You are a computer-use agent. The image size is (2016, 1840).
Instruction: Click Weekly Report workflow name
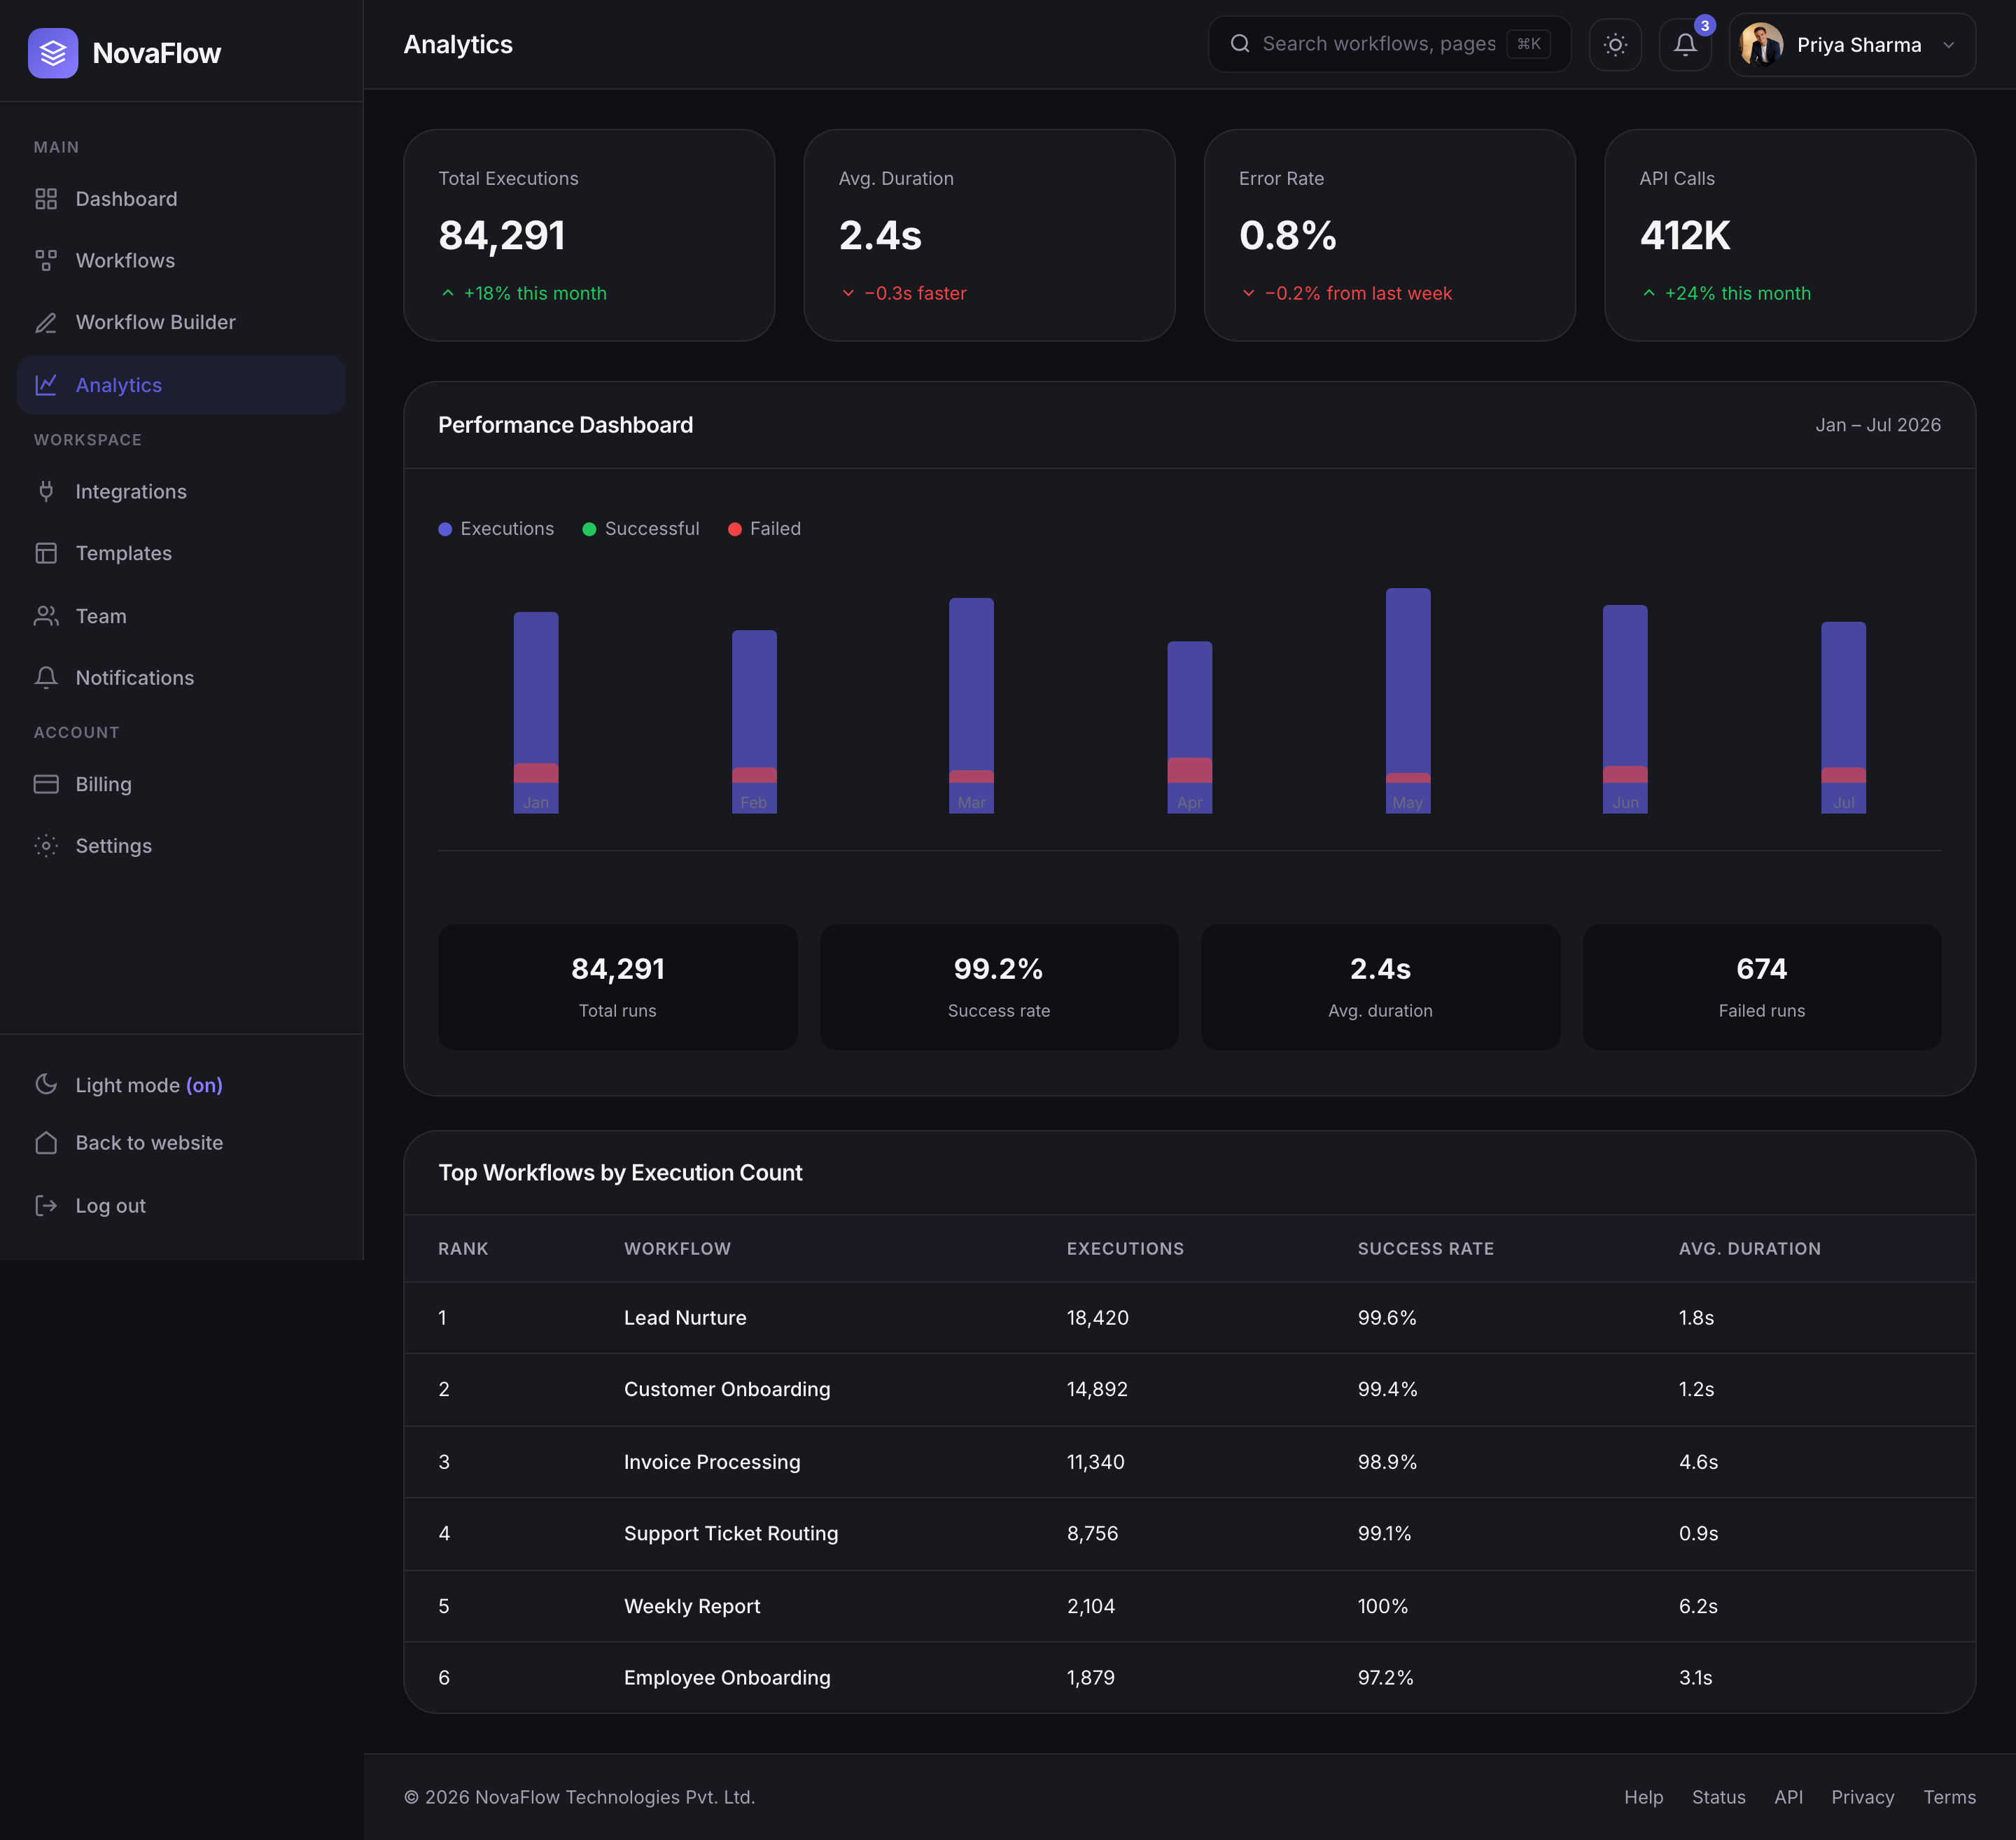point(692,1606)
